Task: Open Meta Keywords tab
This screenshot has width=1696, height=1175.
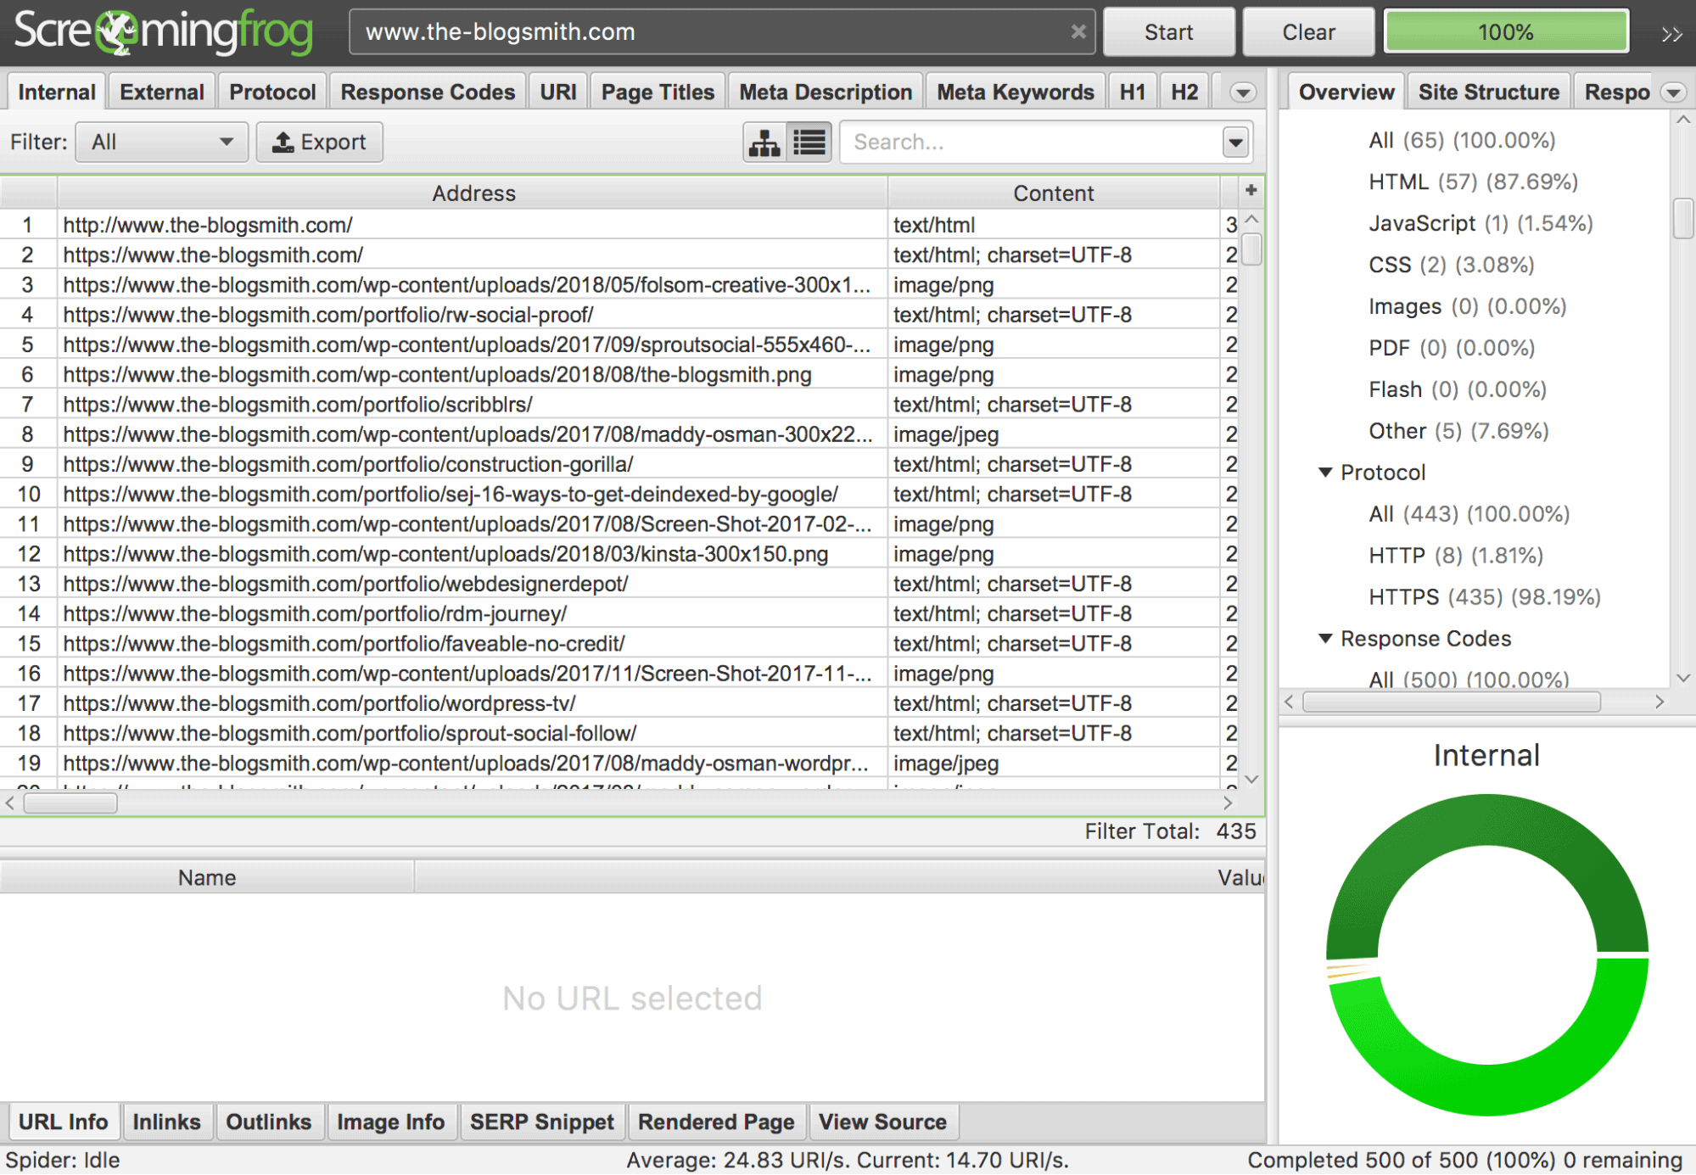Action: click(x=1016, y=92)
